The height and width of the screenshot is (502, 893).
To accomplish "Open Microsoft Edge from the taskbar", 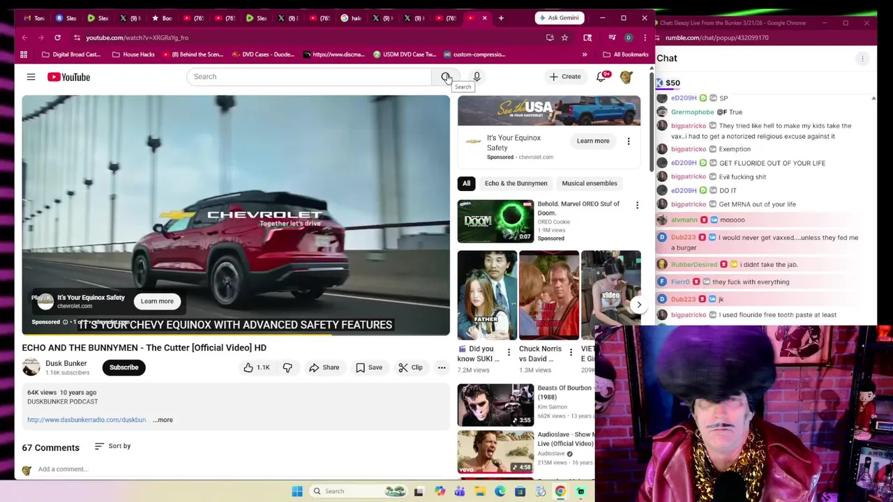I will point(500,492).
